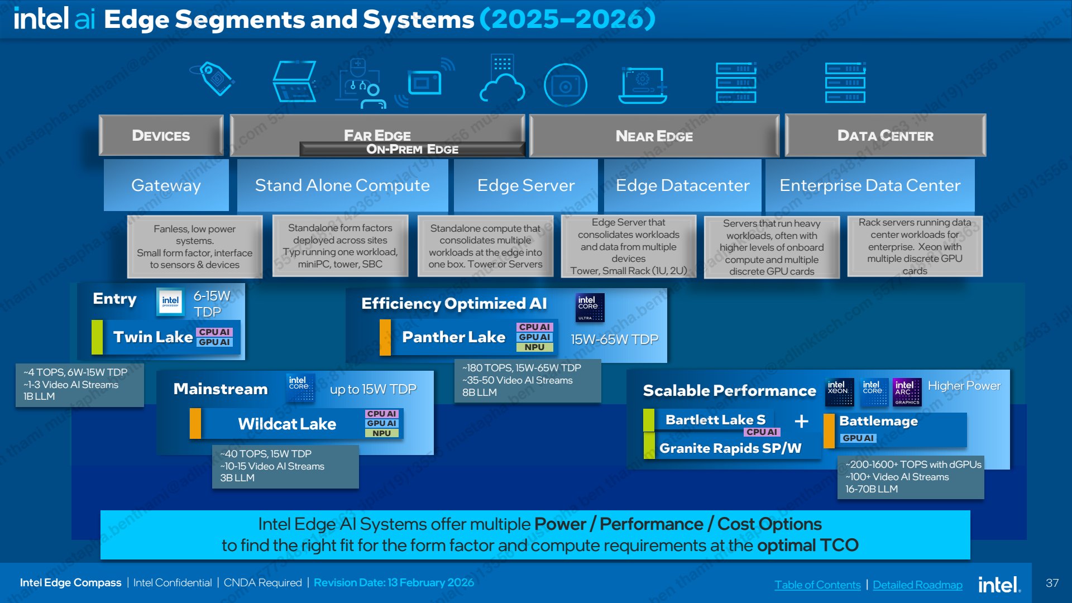Select the Panther Lake product bar

coord(469,337)
